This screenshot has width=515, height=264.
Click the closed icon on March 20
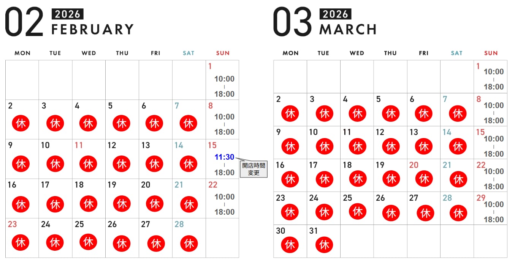coord(424,179)
